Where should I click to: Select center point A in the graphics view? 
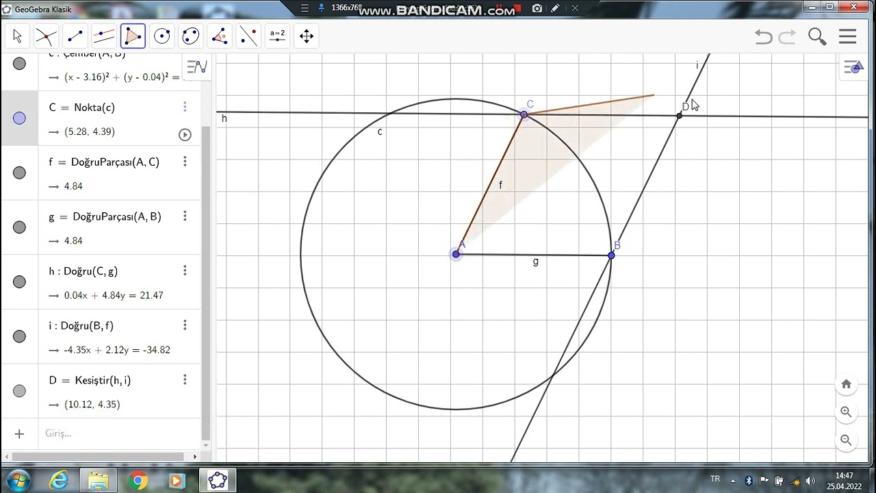coord(456,254)
